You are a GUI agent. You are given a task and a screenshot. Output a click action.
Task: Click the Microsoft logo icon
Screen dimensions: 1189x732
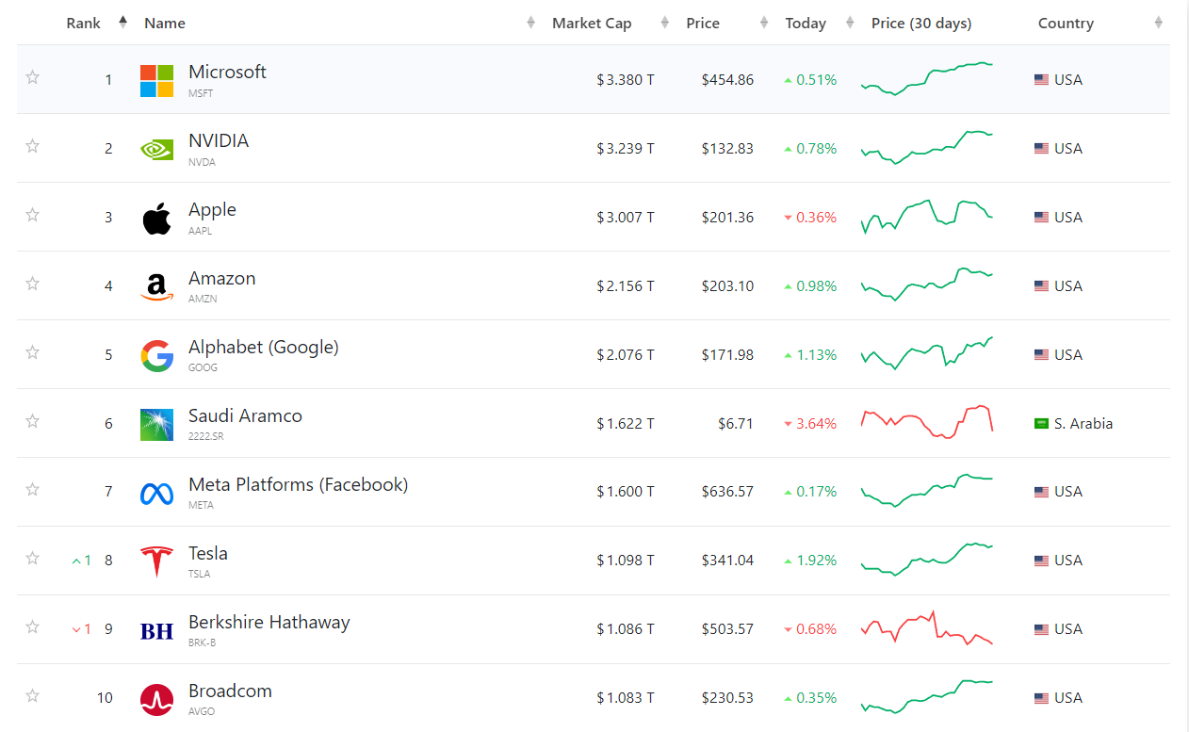[x=156, y=81]
